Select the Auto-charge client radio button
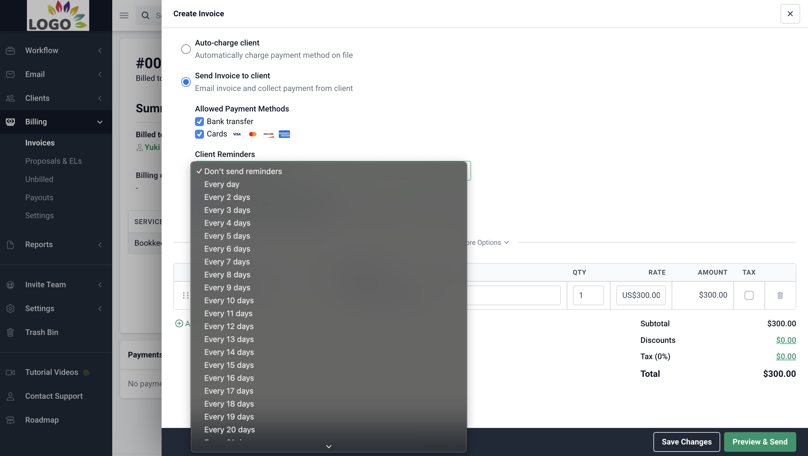 pyautogui.click(x=186, y=49)
